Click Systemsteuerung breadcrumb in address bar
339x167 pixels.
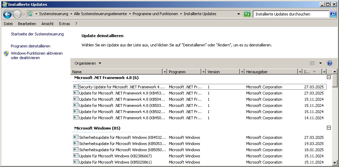pos(54,14)
